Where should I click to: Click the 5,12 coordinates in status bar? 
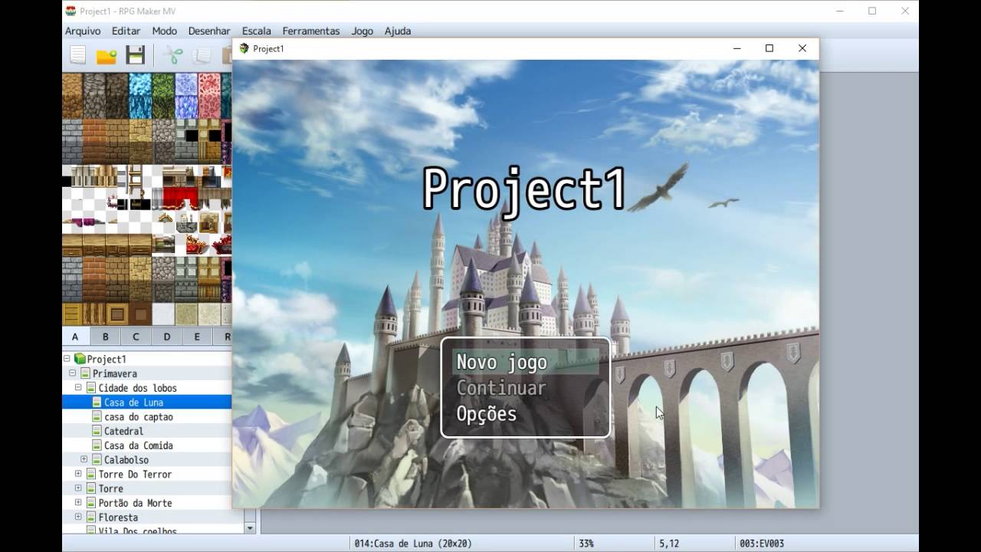(669, 544)
